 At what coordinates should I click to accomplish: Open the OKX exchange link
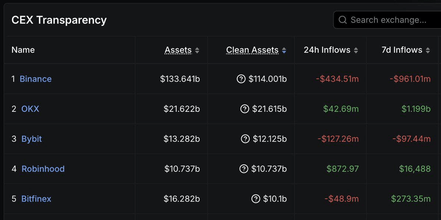(x=31, y=109)
